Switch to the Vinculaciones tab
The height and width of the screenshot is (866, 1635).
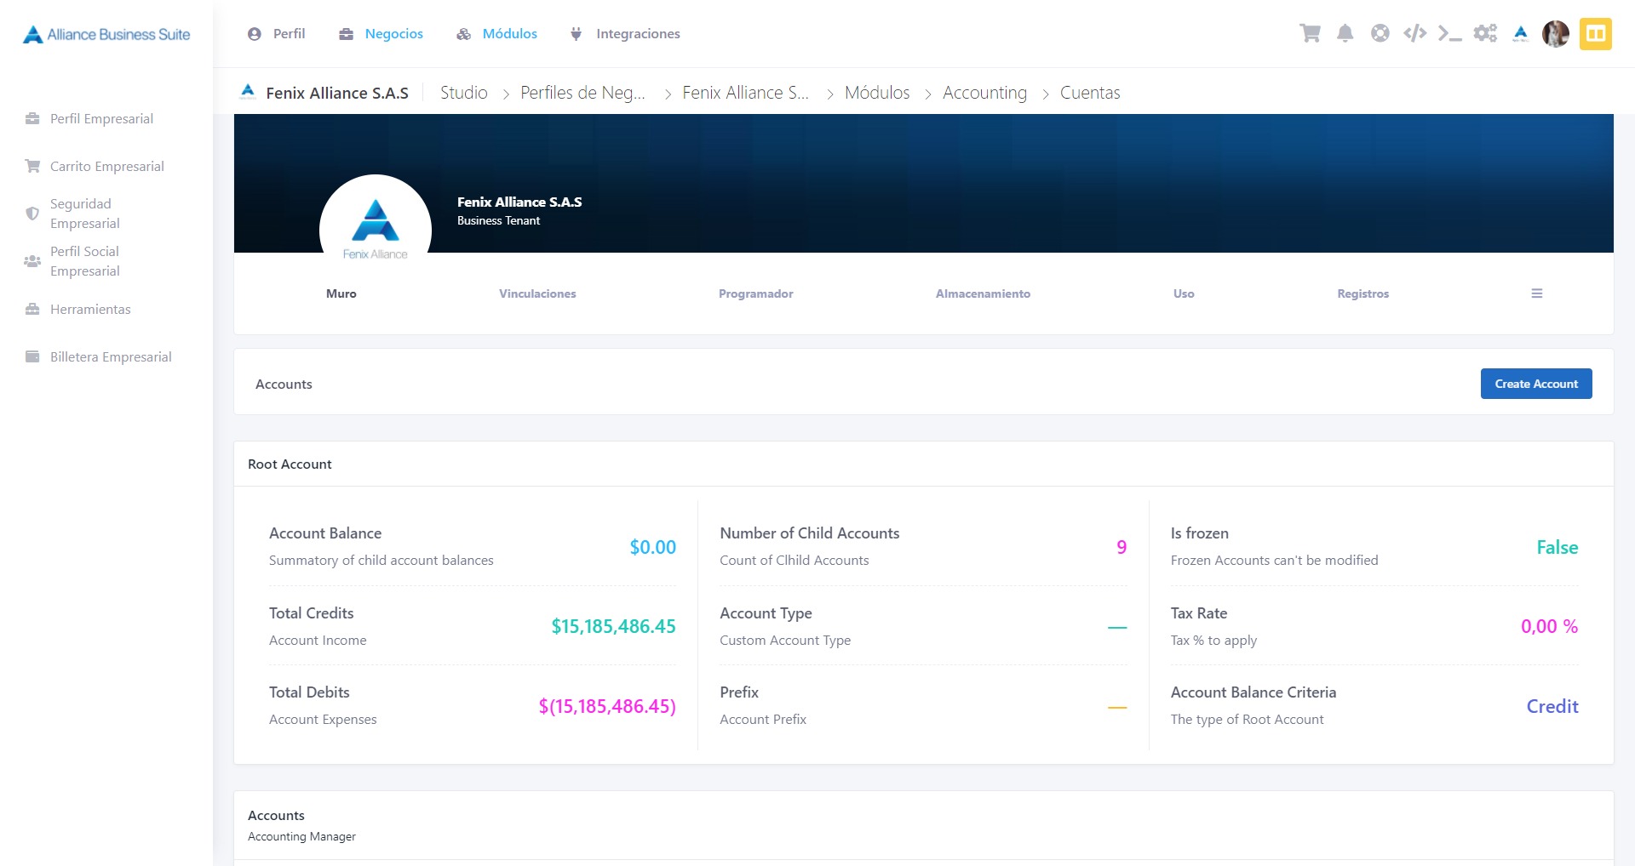coord(537,293)
